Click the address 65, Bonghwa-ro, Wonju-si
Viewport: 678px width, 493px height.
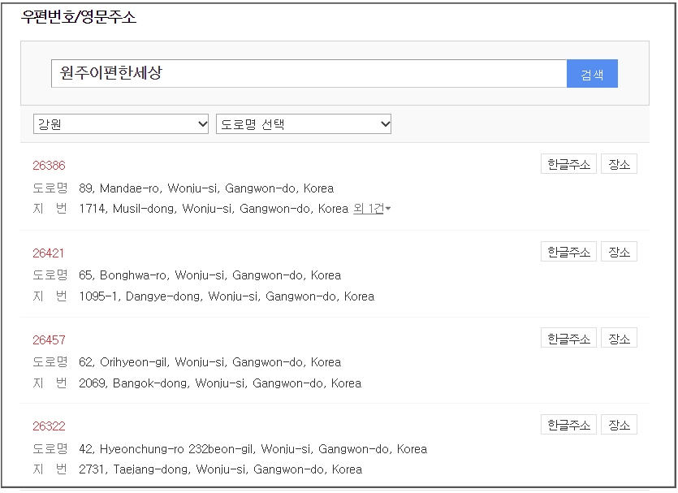(x=209, y=275)
